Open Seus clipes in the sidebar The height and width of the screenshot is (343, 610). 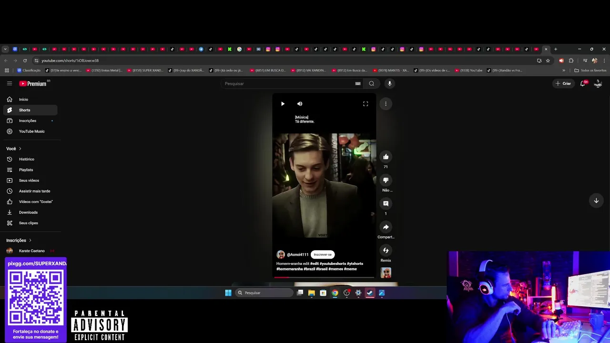coord(30,223)
